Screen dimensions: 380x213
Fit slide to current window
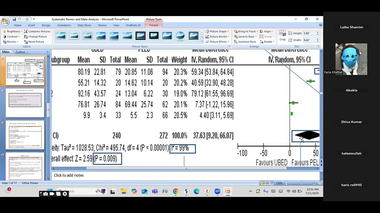pyautogui.click(x=320, y=183)
